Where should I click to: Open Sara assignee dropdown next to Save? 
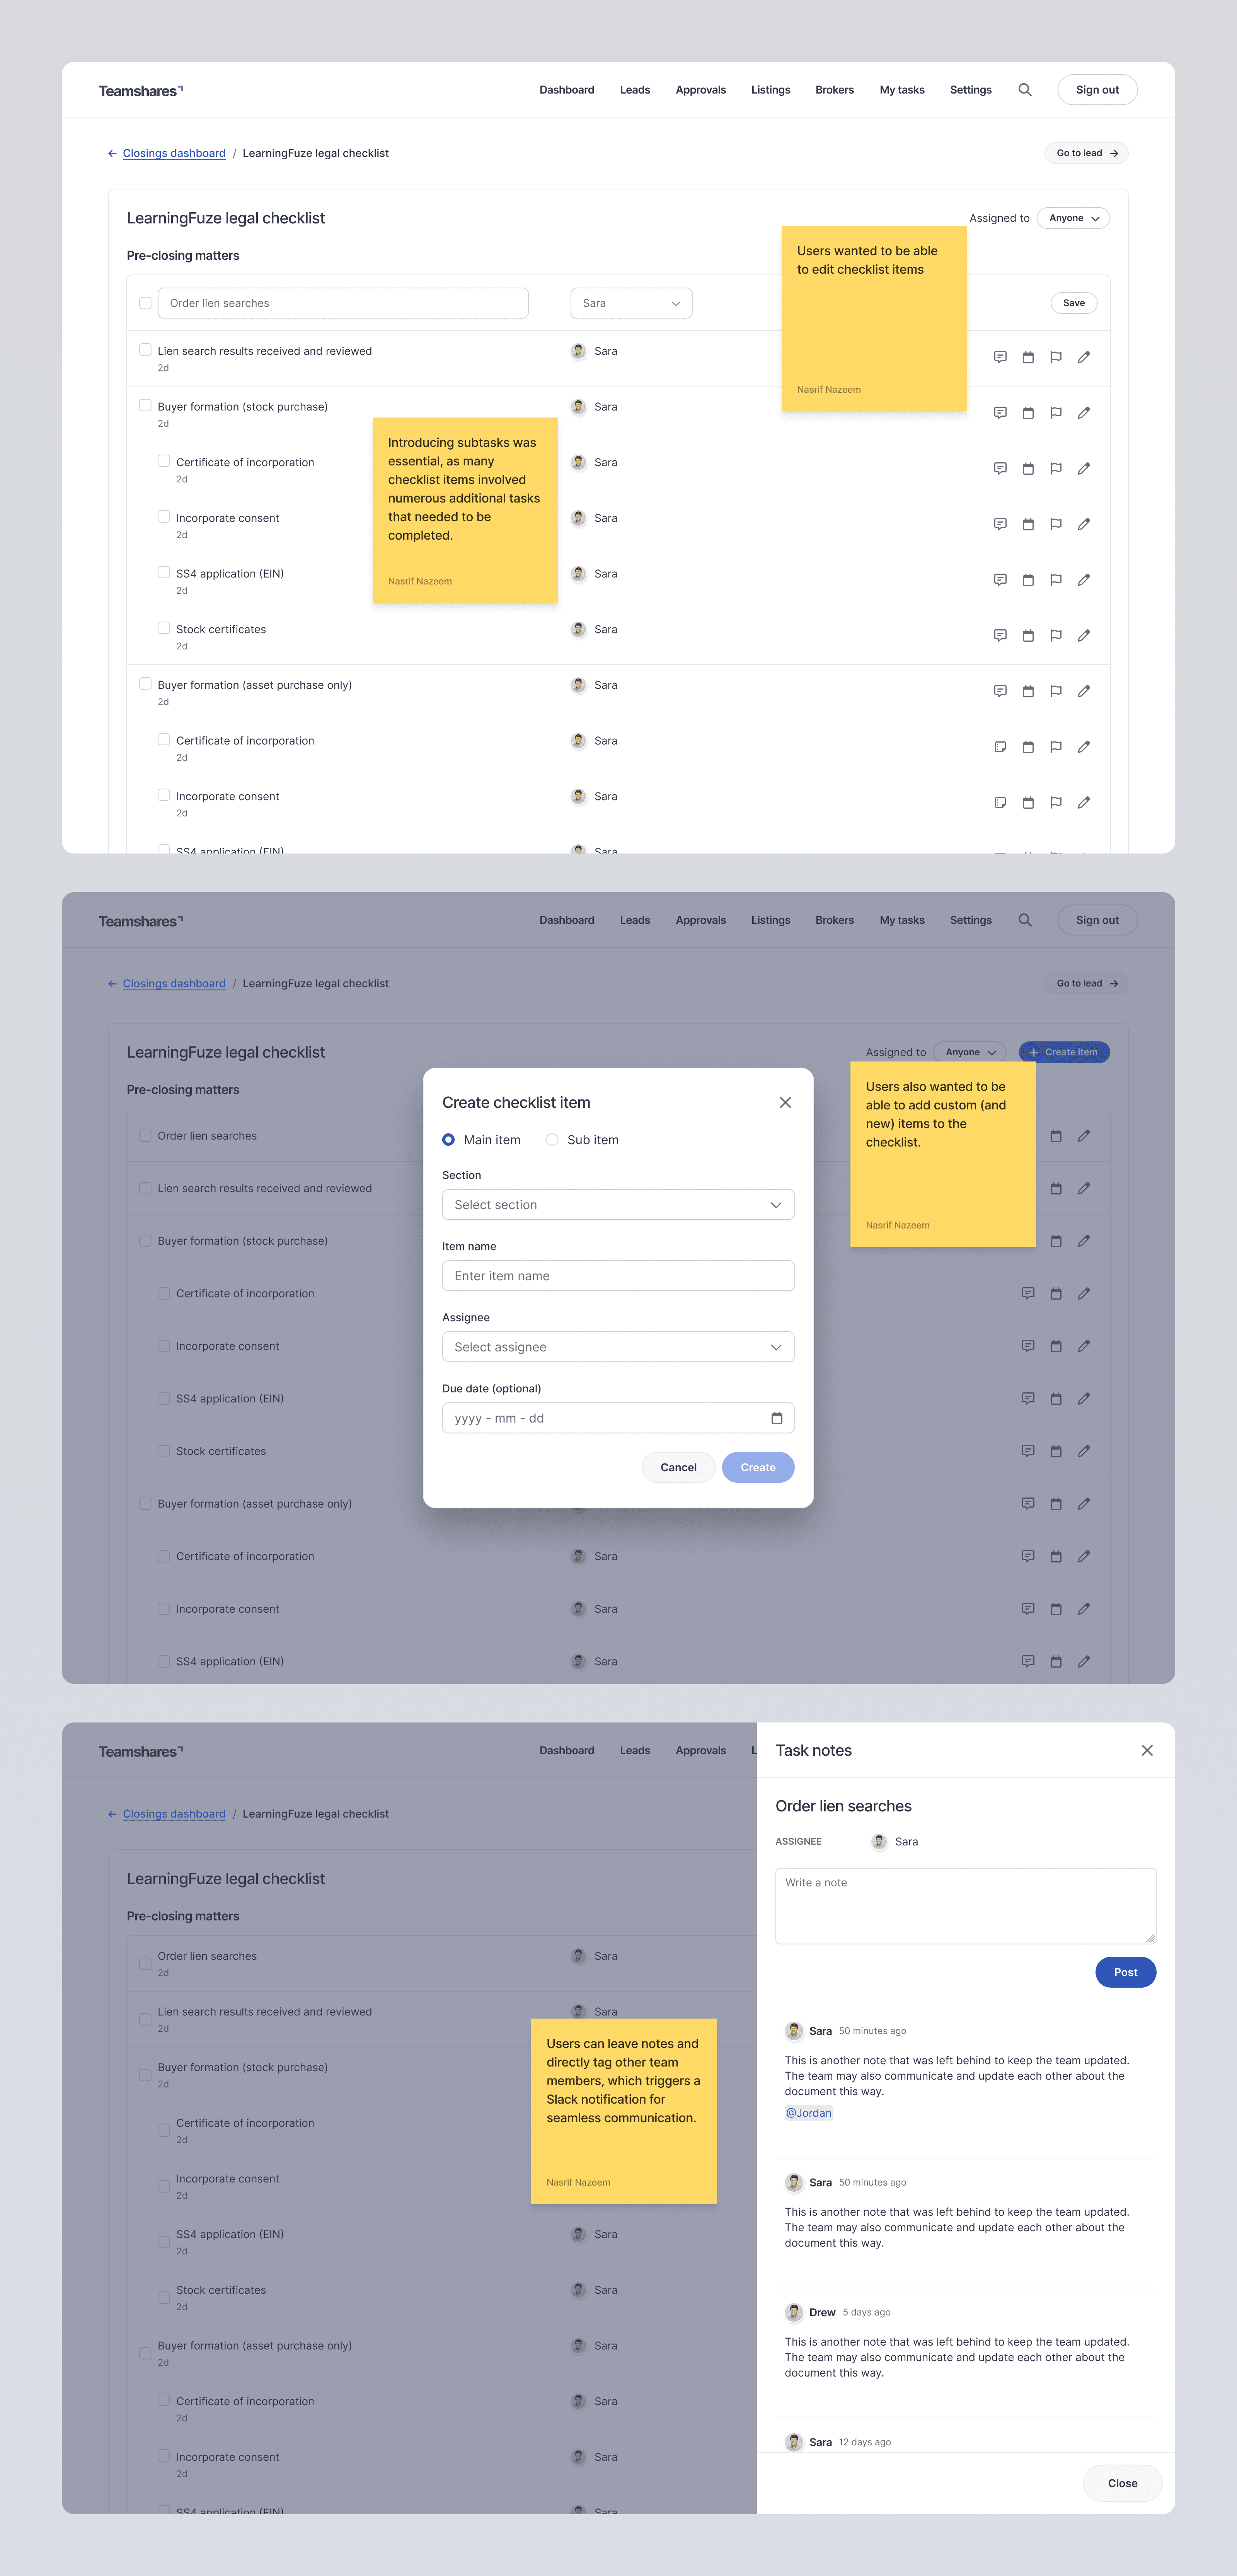click(631, 303)
